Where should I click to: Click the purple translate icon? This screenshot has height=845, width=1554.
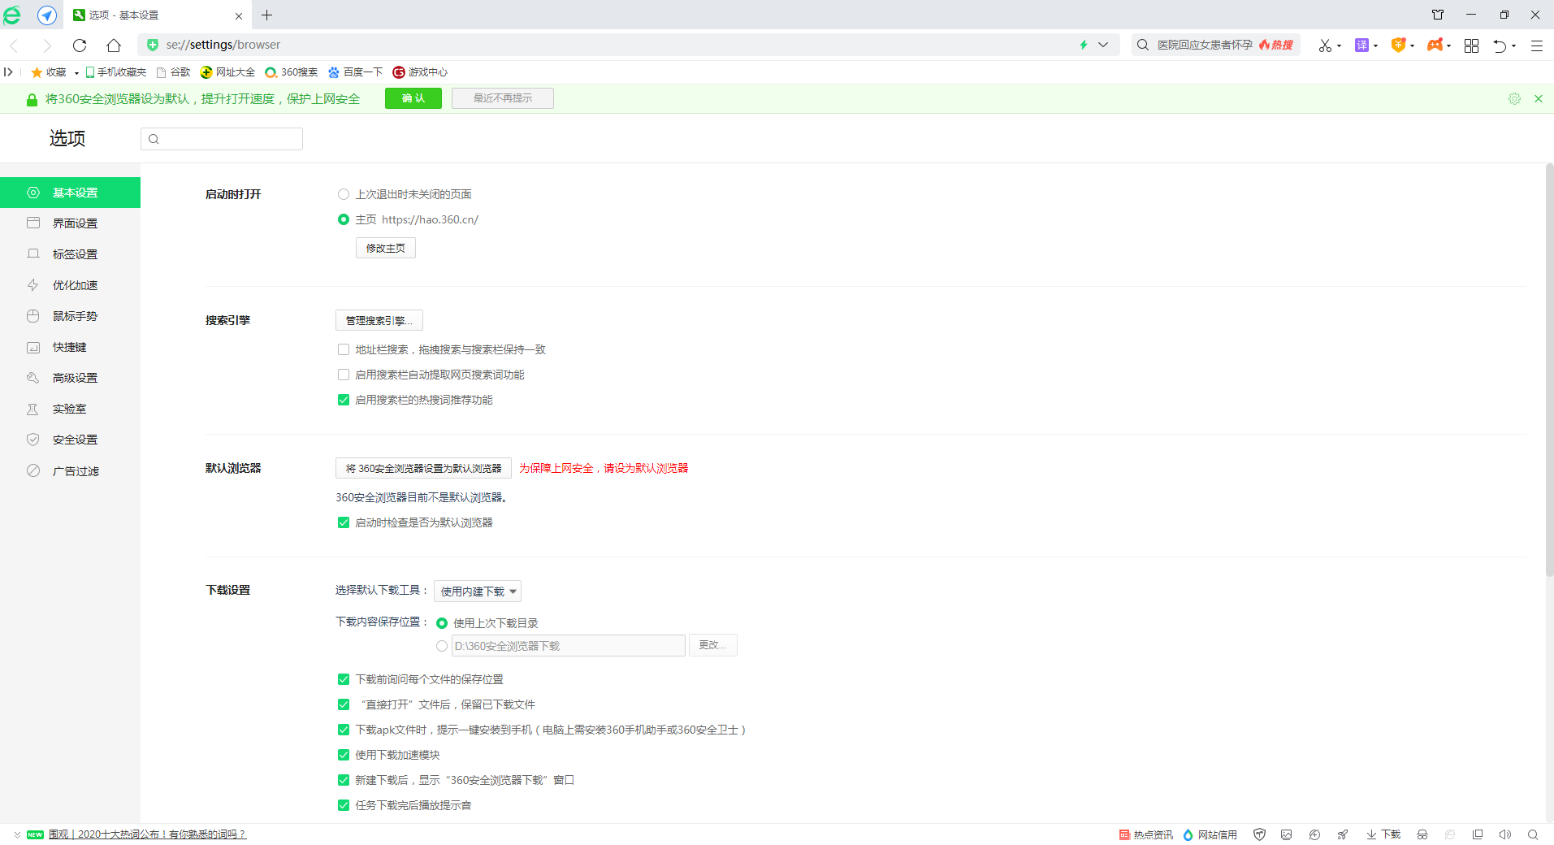point(1361,45)
